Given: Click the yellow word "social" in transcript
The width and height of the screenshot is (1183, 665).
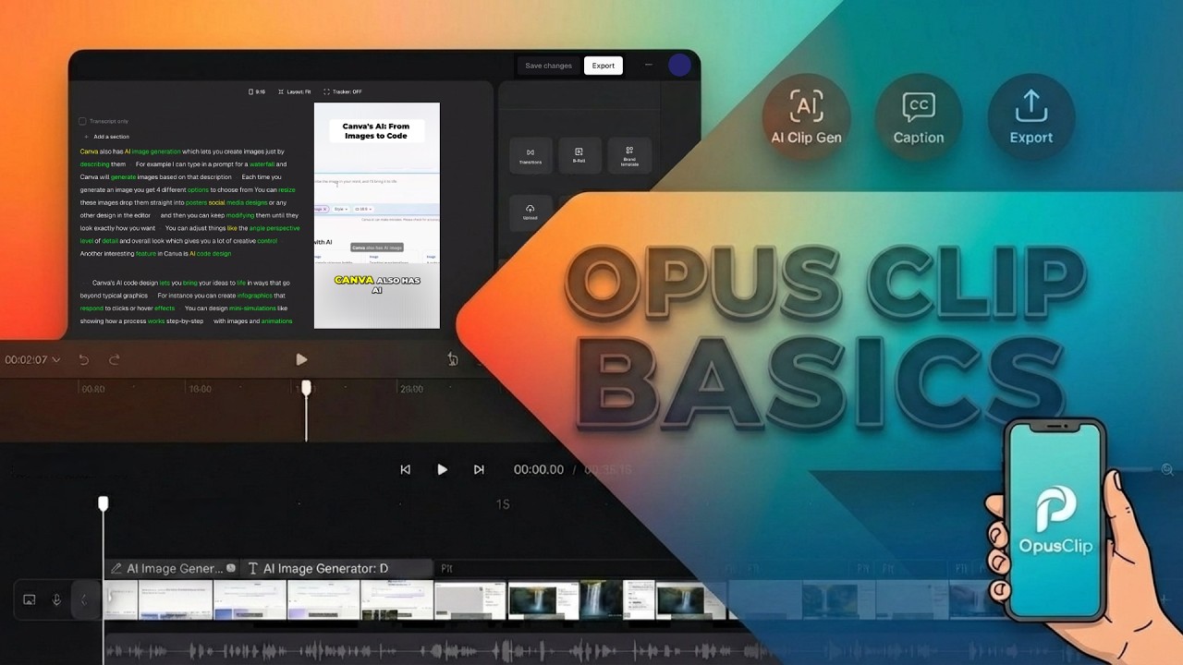Looking at the screenshot, I should coord(217,202).
